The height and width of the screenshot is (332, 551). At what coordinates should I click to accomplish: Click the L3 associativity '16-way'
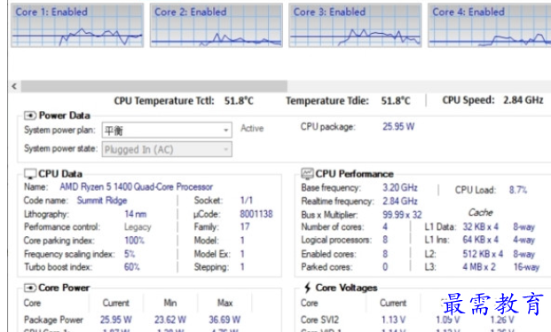click(x=526, y=267)
